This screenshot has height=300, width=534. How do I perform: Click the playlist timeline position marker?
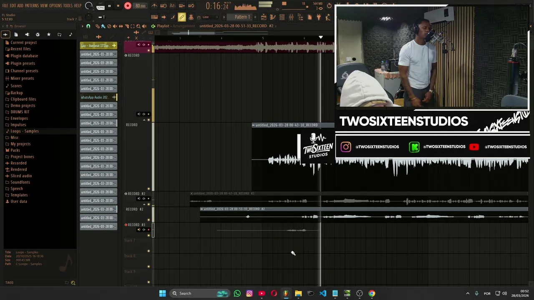[320, 37]
